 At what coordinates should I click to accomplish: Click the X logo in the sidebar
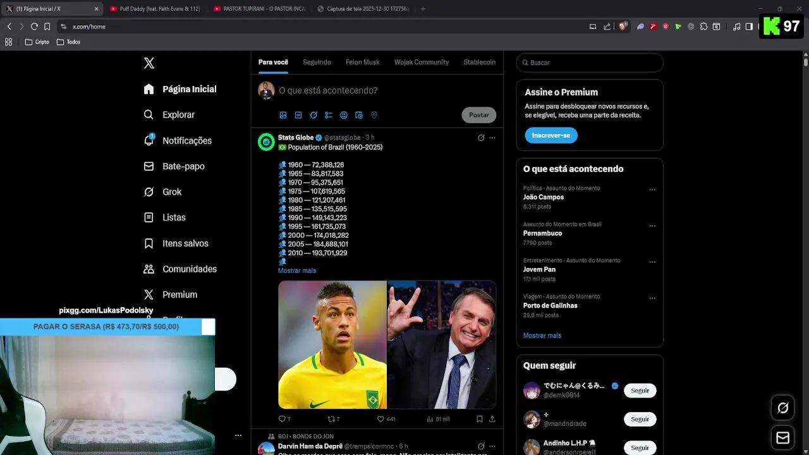[x=149, y=63]
